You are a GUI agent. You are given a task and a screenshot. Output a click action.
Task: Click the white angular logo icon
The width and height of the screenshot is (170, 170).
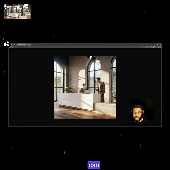click(7, 44)
